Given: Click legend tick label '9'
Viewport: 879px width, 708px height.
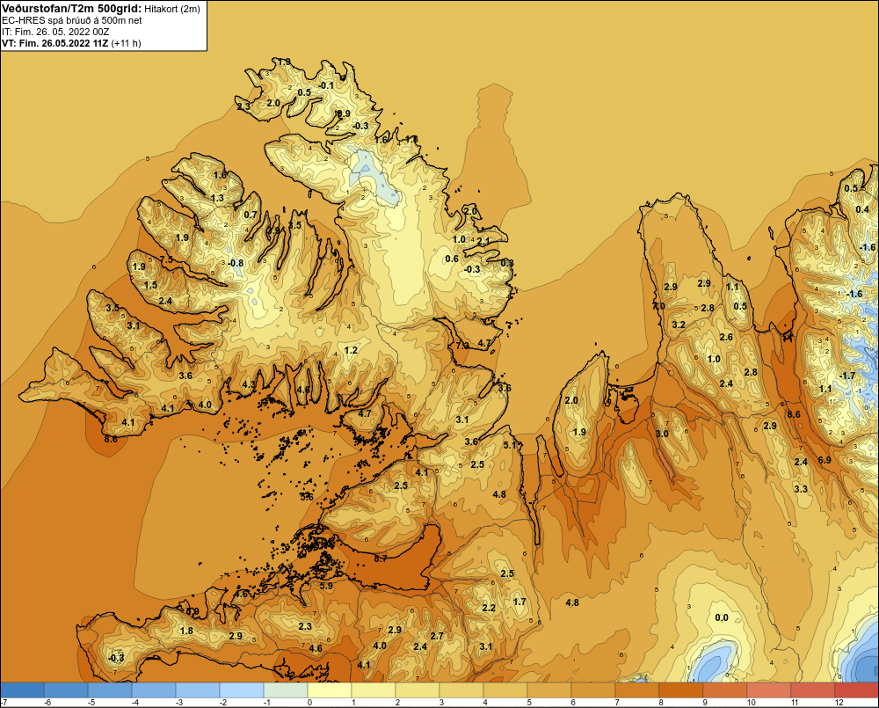Looking at the screenshot, I should pos(705,703).
